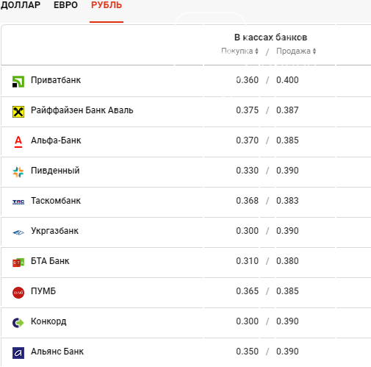Switch to the ЕВРО currency tab

click(x=65, y=5)
